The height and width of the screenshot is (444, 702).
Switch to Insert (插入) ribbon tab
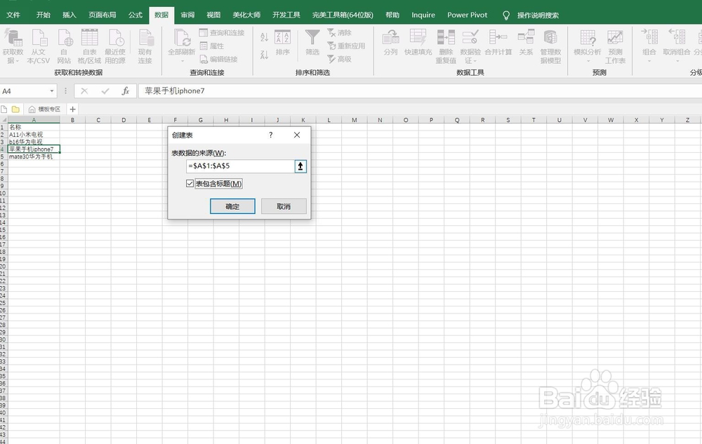[69, 15]
